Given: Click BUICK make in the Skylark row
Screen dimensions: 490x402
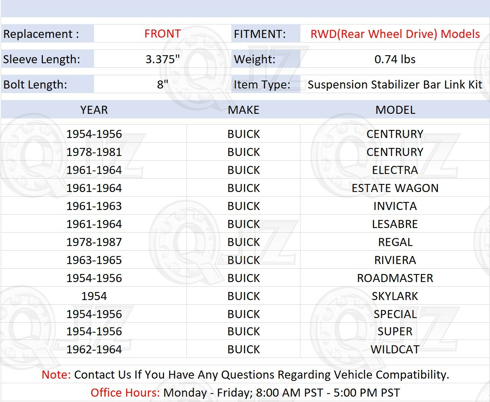Looking at the screenshot, I should click(x=244, y=296).
